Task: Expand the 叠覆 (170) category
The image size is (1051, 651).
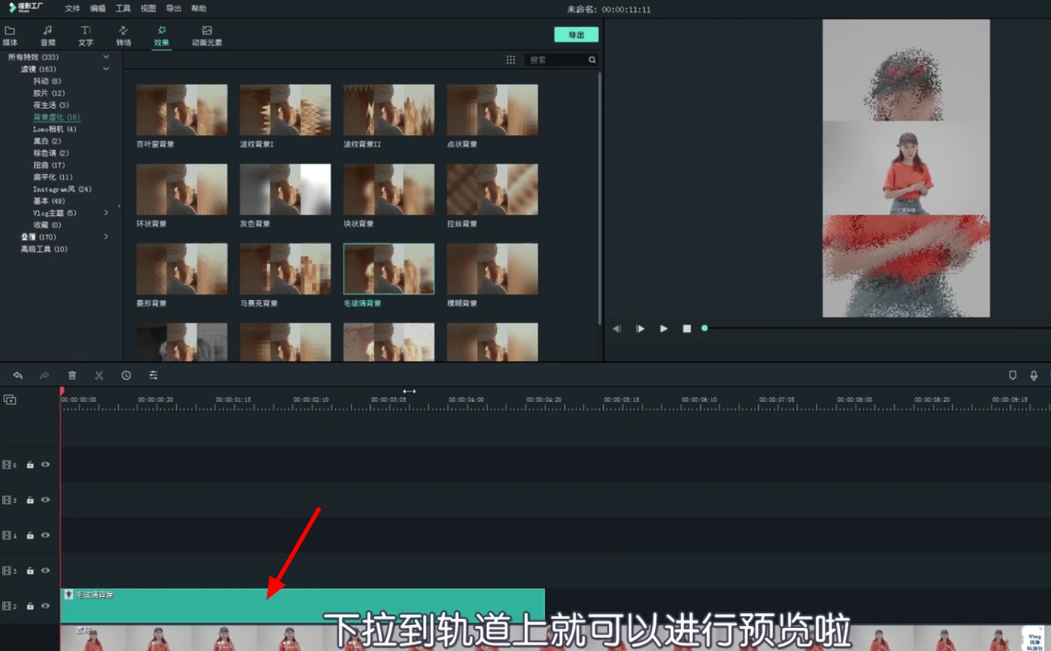Action: click(105, 237)
